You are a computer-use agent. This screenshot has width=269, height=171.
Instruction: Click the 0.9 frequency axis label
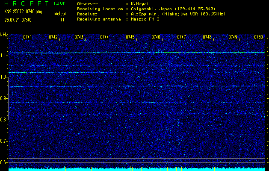click(3, 98)
